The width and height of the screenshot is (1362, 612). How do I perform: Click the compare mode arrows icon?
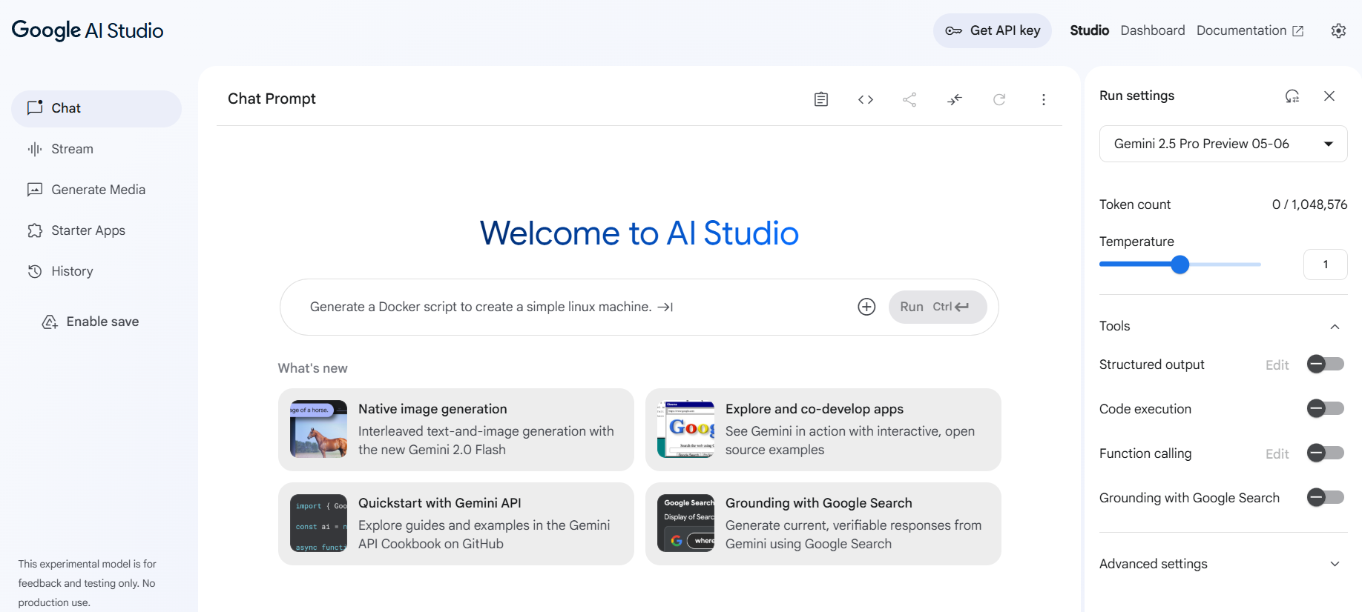[954, 99]
